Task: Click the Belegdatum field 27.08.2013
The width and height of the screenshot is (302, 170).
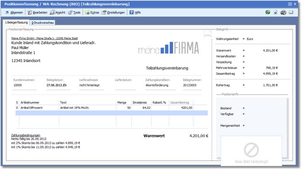Action: click(58, 85)
